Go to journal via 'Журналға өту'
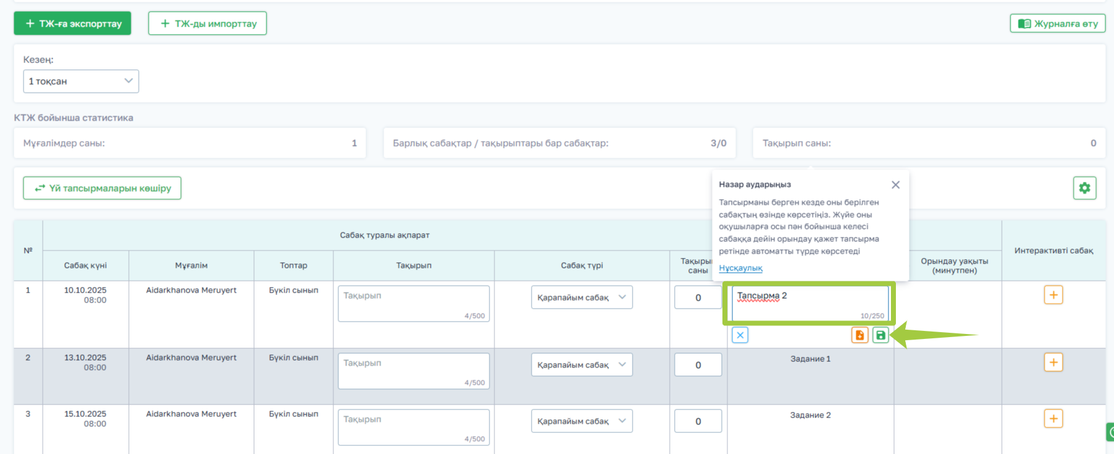This screenshot has height=454, width=1114. click(x=1058, y=24)
